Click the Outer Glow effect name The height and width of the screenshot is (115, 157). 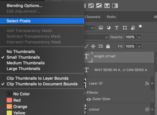[x=101, y=99]
